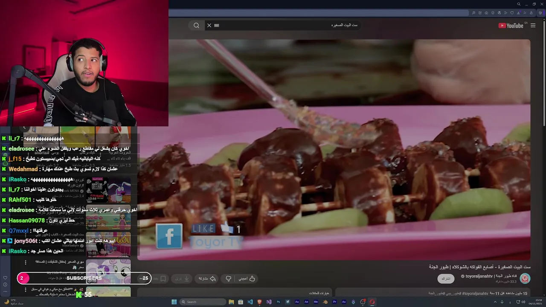
Task: Launch Premiere Pro from the taskbar
Action: click(x=334, y=302)
